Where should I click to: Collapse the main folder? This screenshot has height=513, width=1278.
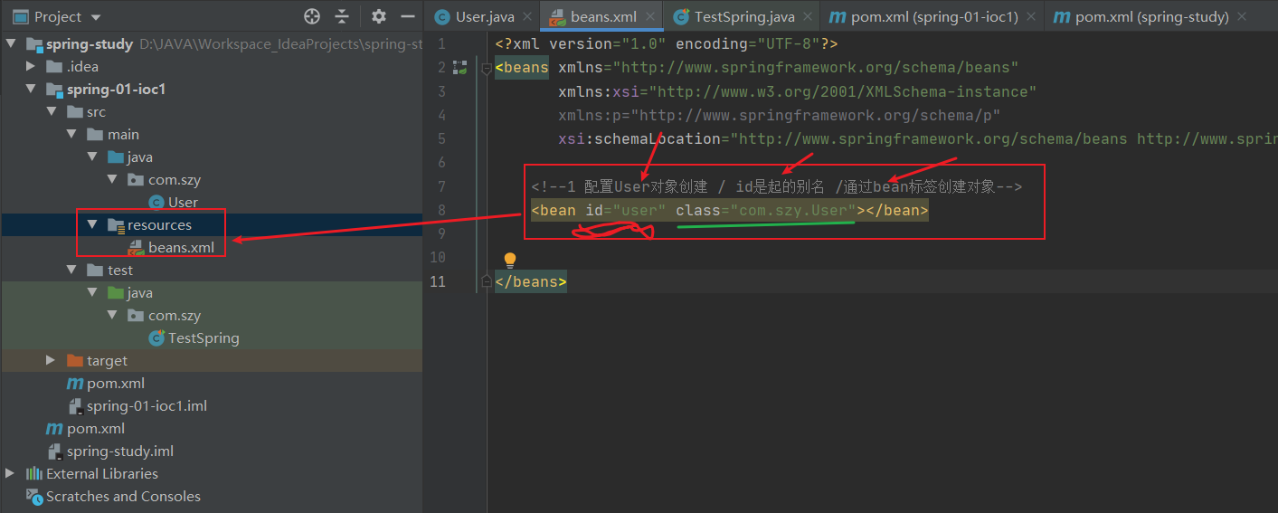(x=72, y=135)
